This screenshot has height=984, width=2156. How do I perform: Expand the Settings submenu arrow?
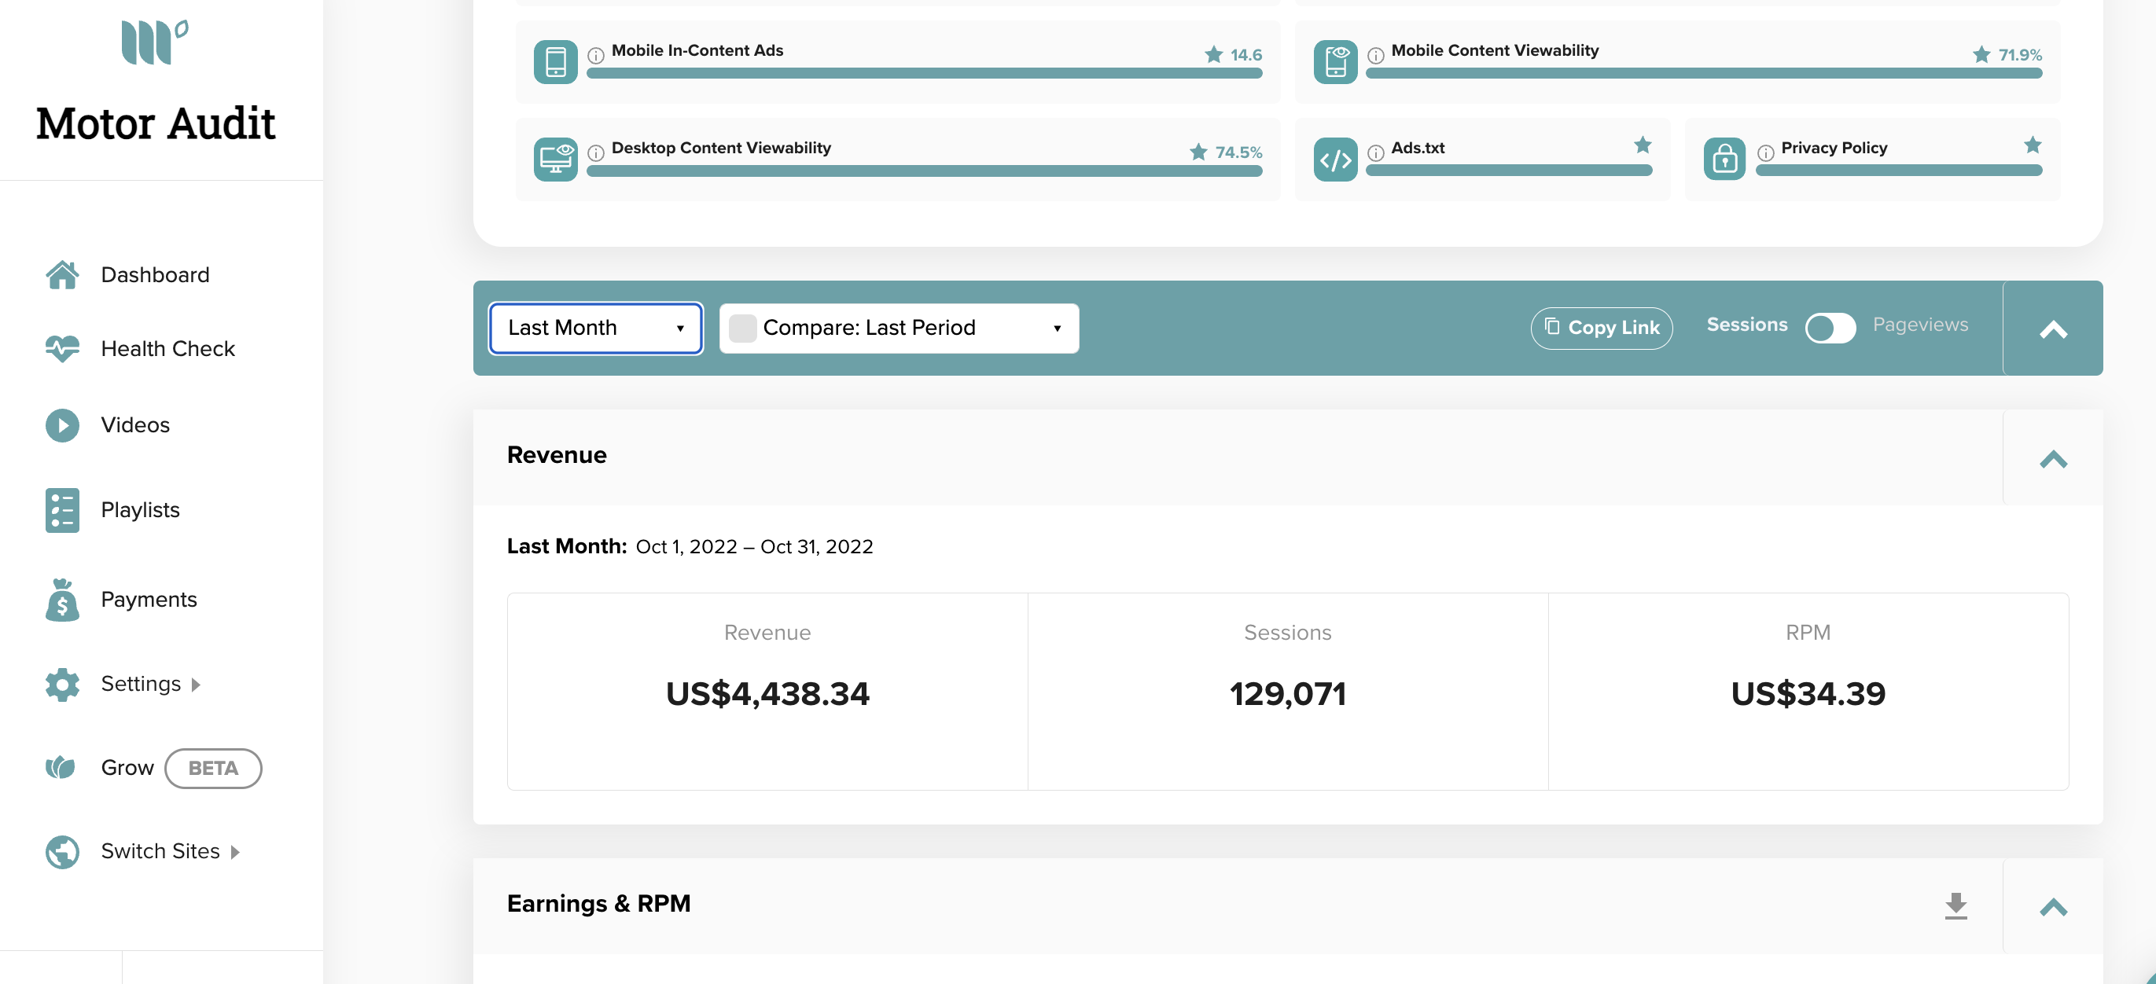(x=196, y=685)
